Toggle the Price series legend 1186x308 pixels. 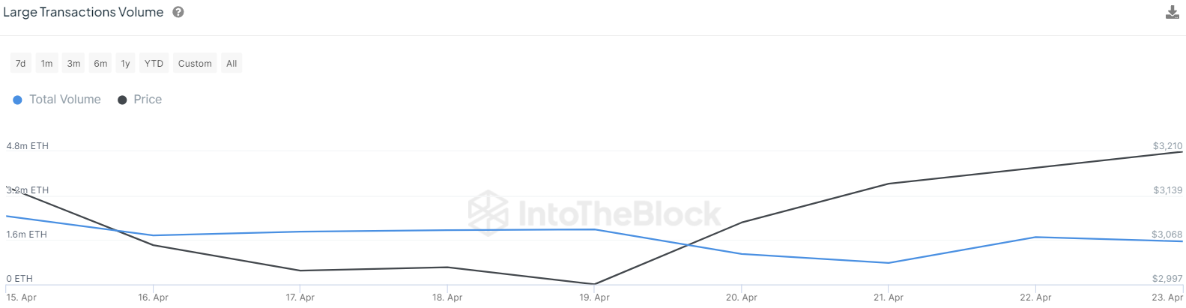[148, 100]
